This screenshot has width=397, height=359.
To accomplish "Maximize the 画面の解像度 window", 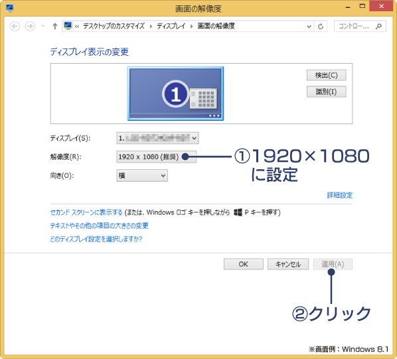I will click(x=362, y=7).
